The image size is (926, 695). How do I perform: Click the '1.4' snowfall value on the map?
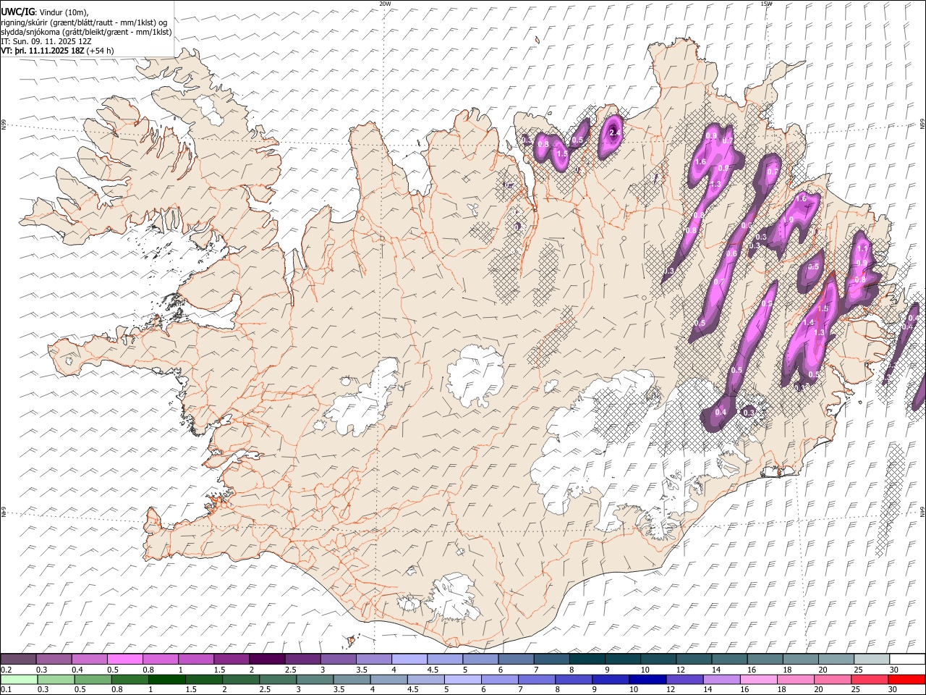tap(810, 323)
